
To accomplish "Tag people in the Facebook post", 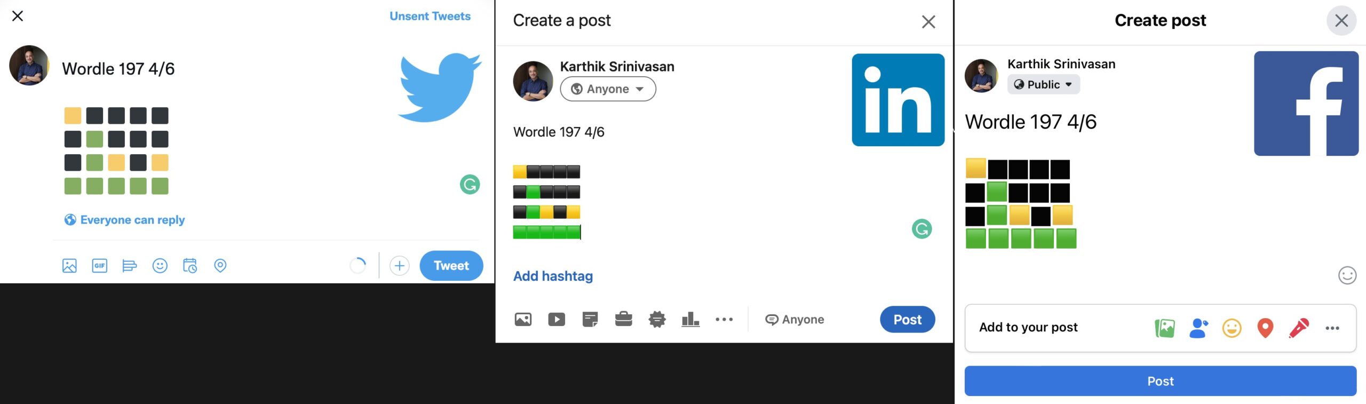I will [x=1198, y=328].
